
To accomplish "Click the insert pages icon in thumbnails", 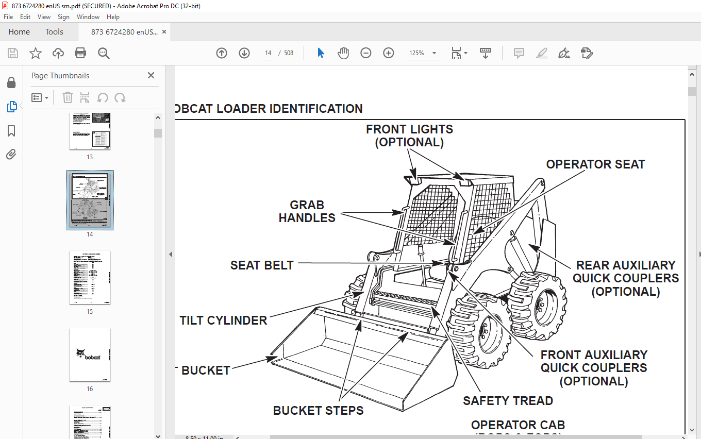I will pos(85,98).
